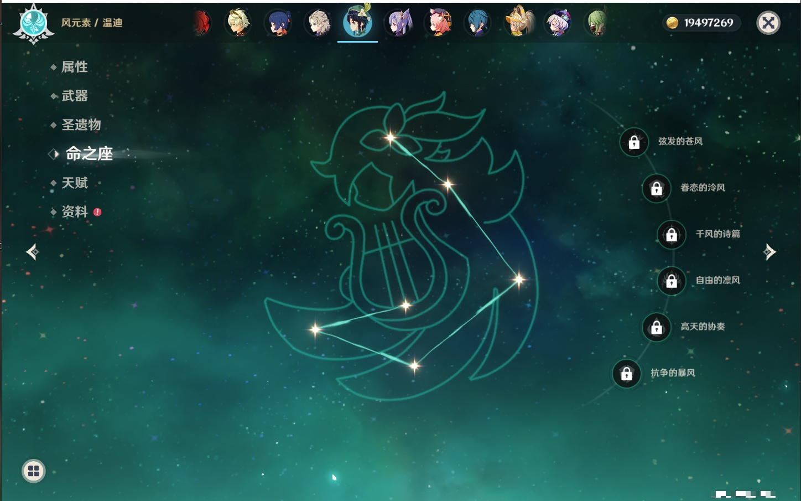Open the 属性 attributes tab
The width and height of the screenshot is (801, 501).
(74, 67)
